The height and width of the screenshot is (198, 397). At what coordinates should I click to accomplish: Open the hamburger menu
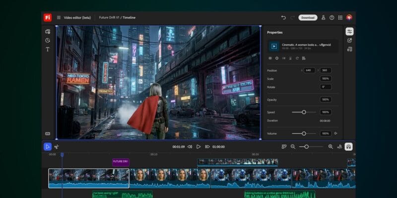(59, 18)
